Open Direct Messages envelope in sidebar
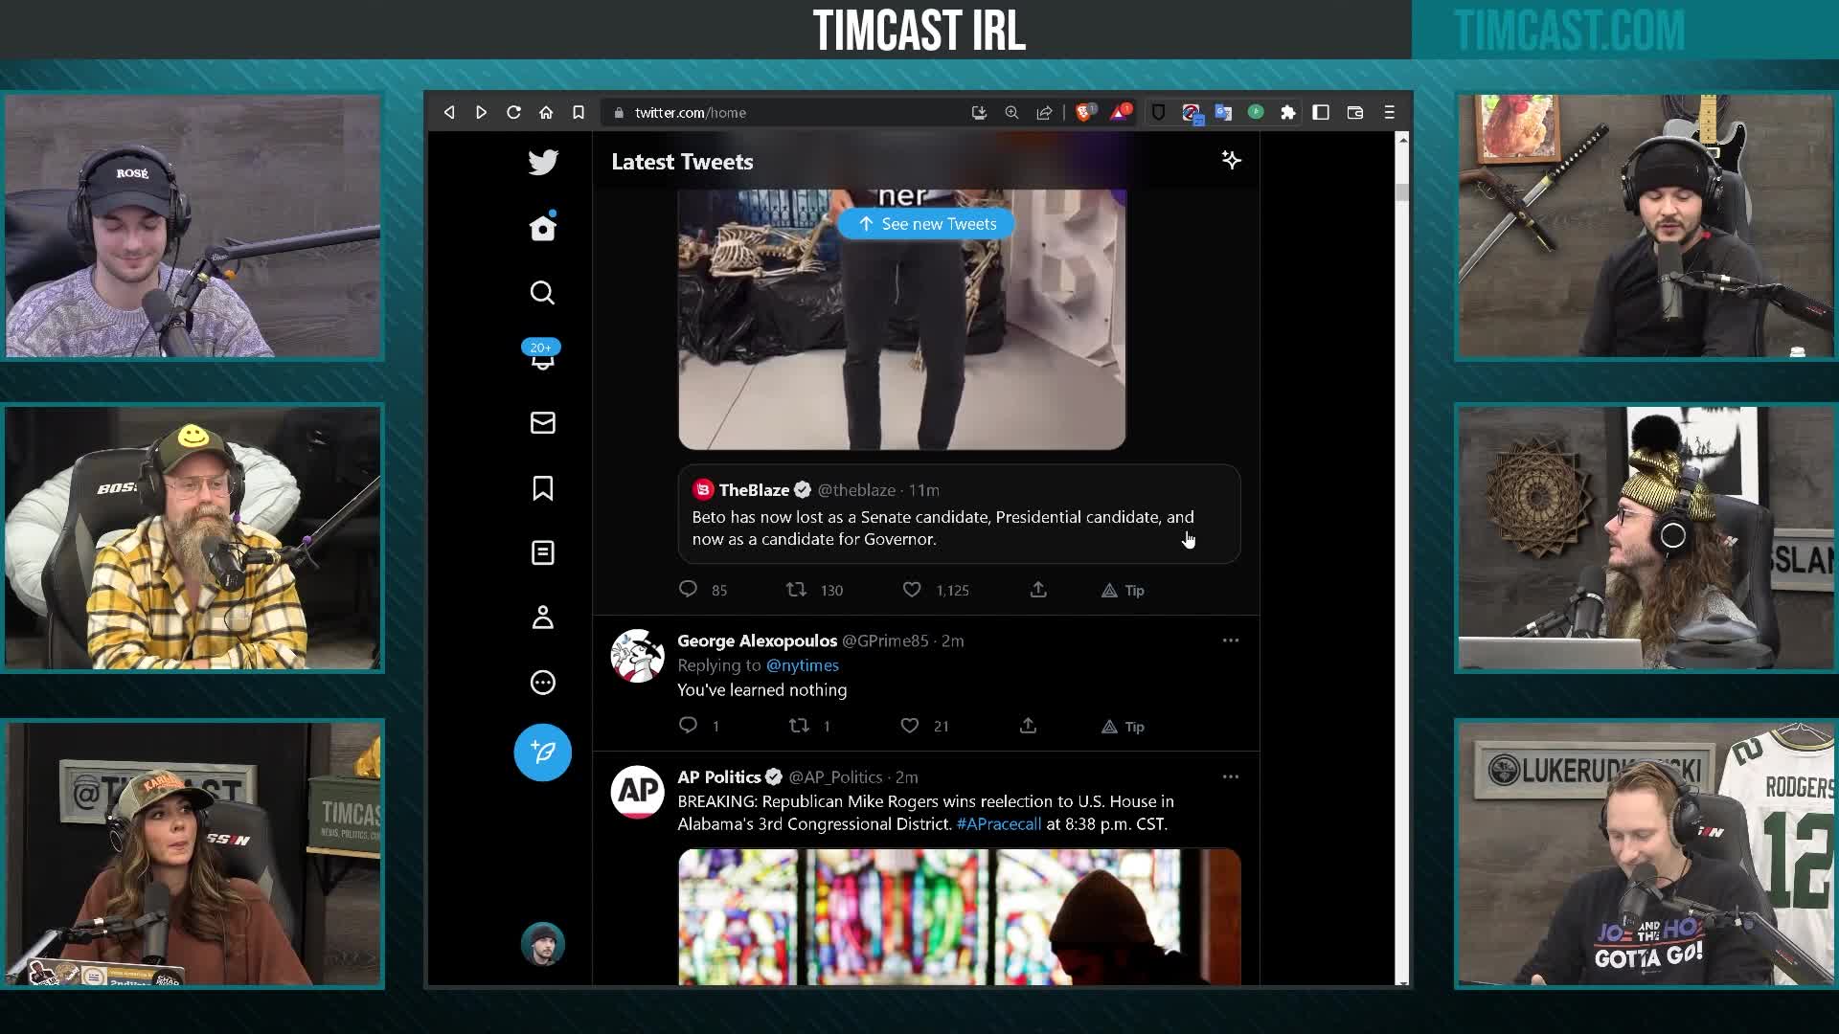Image resolution: width=1839 pixels, height=1034 pixels. tap(542, 423)
